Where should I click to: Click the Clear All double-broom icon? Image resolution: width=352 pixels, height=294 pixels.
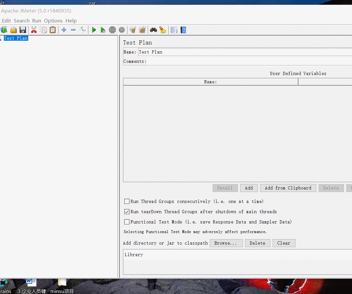click(x=142, y=30)
